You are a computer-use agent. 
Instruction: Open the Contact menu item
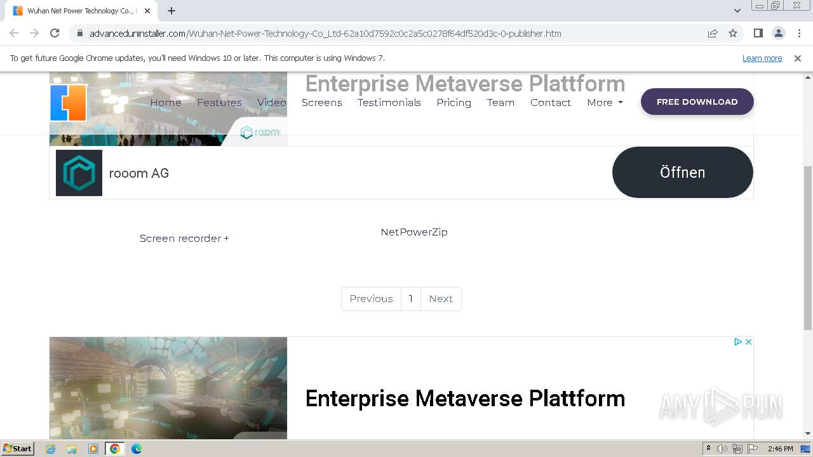551,102
